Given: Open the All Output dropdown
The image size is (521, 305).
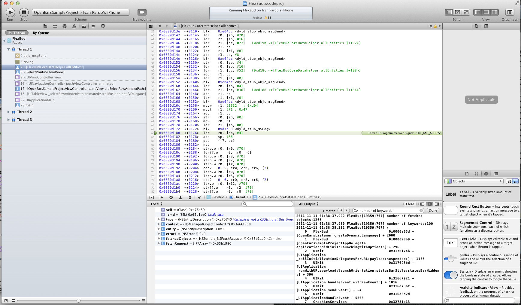Looking at the screenshot, I should (309, 204).
